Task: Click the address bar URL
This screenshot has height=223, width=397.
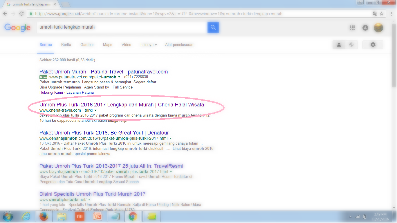Action: tap(158, 14)
